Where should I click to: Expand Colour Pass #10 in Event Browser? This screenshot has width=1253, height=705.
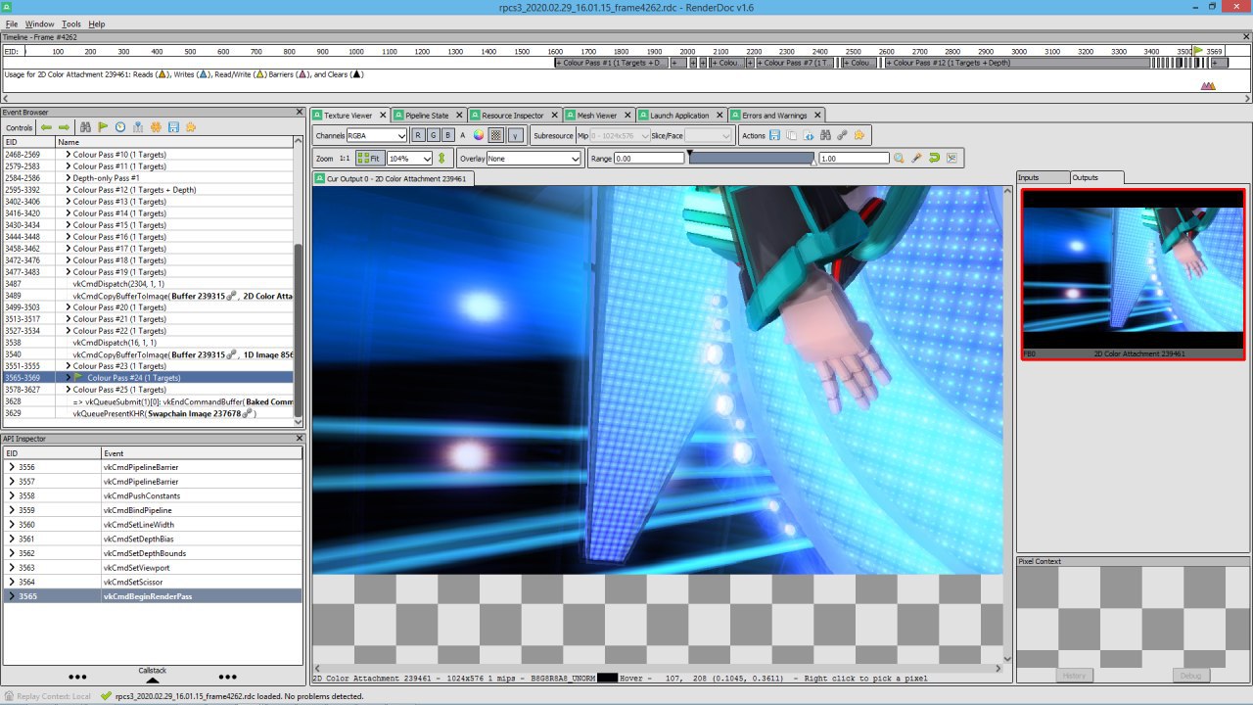click(x=69, y=155)
